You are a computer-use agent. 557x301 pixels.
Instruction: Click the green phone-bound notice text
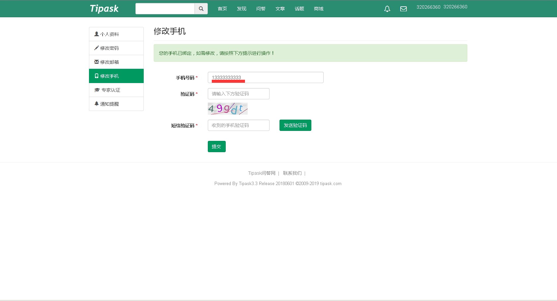[x=216, y=53]
